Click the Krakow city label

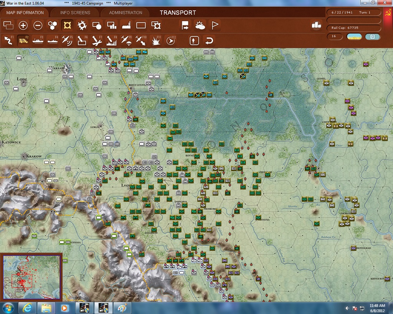(x=34, y=156)
